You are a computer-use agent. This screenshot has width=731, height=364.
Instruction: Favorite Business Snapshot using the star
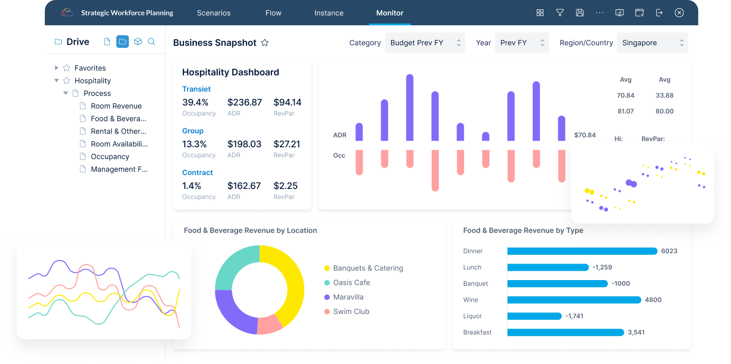pos(265,43)
